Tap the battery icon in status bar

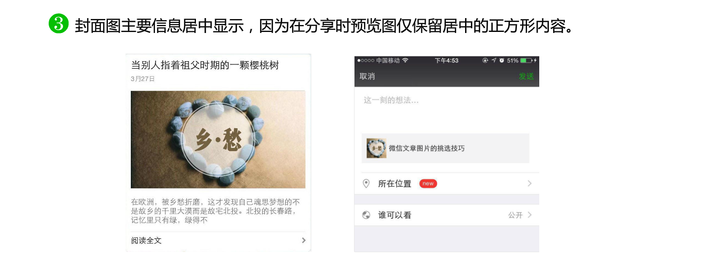(x=526, y=61)
